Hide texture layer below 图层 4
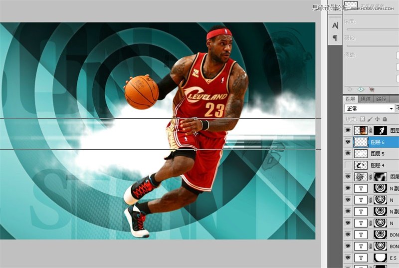This screenshot has height=268, width=399. (x=348, y=177)
